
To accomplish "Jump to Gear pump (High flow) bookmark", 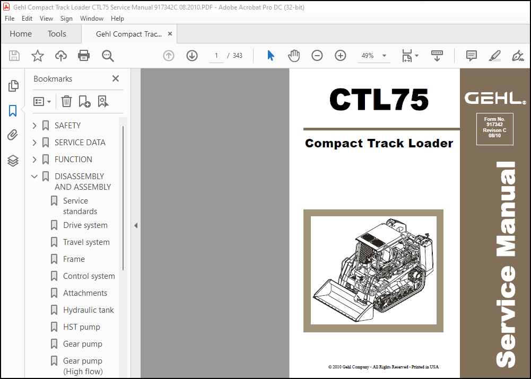I will (83, 366).
